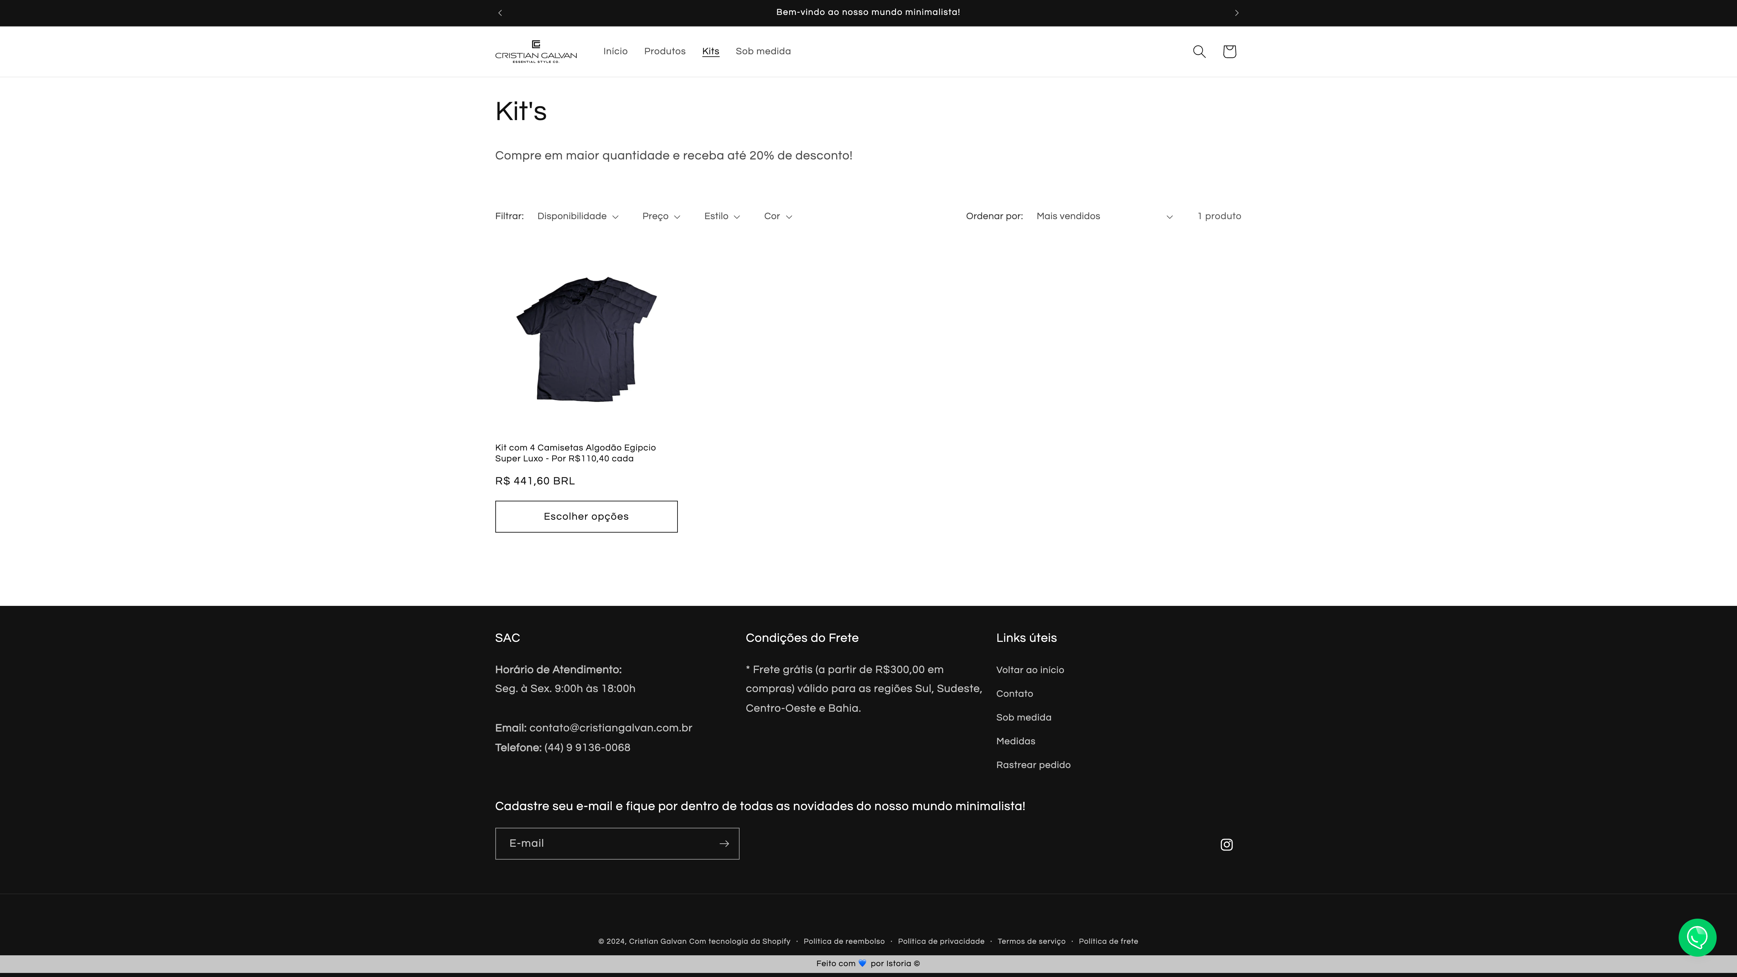Click the Escolher opções button
The width and height of the screenshot is (1737, 977).
pyautogui.click(x=586, y=516)
